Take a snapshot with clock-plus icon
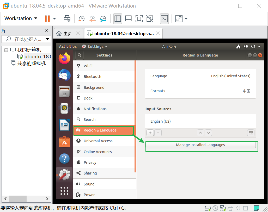The image size is (268, 212). point(81,18)
